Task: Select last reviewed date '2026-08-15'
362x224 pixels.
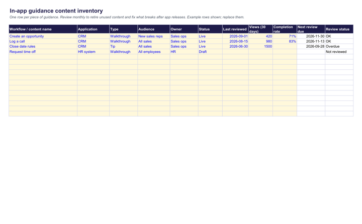Action: click(235, 41)
